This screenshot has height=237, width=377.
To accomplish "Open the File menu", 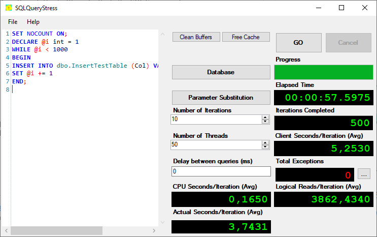I will click(13, 22).
